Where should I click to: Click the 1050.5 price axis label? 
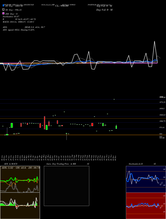click(x=162, y=109)
